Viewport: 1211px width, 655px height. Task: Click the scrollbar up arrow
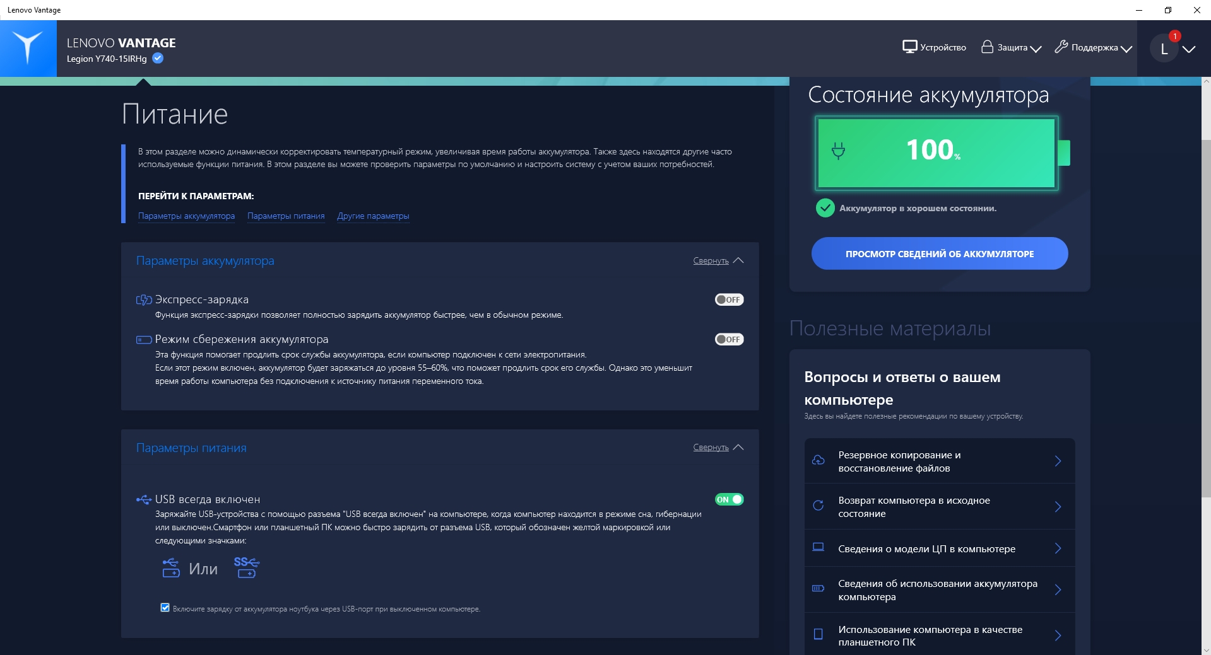click(x=1206, y=81)
